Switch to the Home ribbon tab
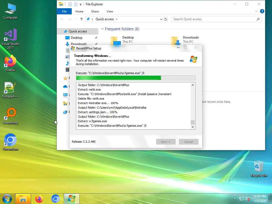 point(79,11)
